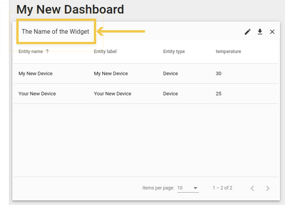Click the temperature value 30 cell
This screenshot has width=285, height=205.
pos(218,74)
